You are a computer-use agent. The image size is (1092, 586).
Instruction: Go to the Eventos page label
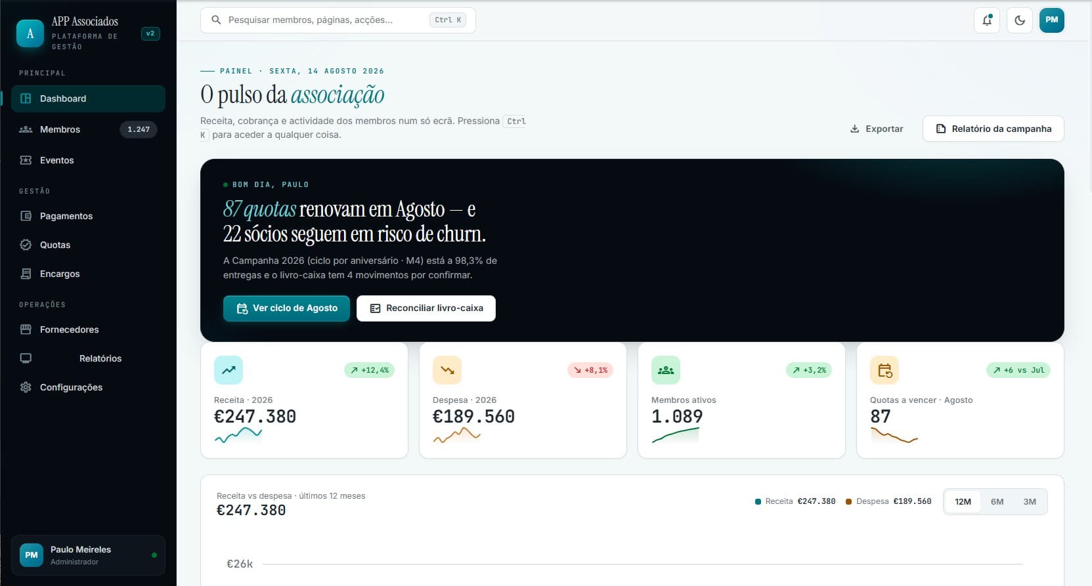coord(57,160)
